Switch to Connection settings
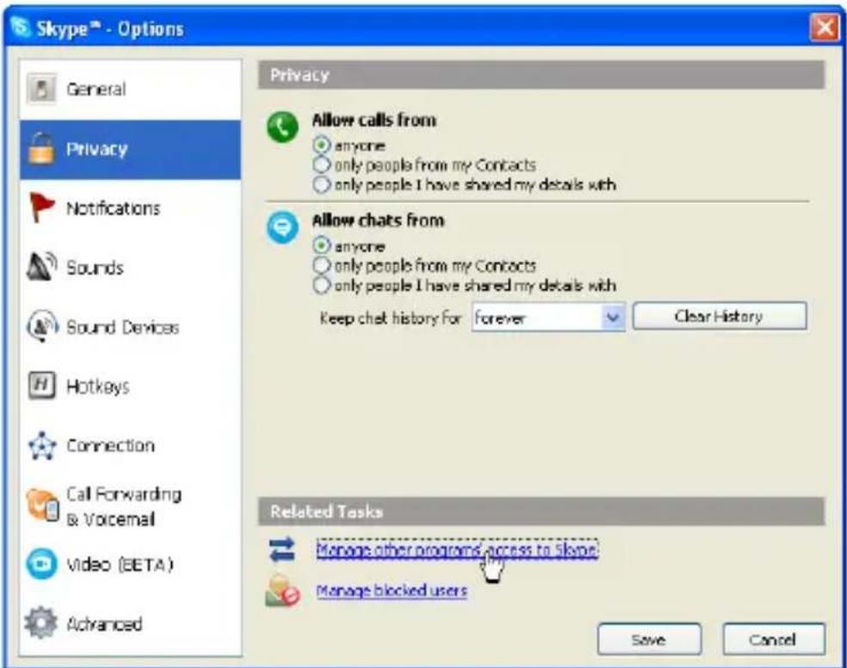Viewport: 847px width, 668px height. point(130,446)
